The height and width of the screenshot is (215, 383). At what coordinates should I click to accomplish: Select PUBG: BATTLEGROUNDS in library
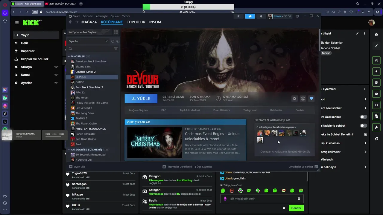91,129
